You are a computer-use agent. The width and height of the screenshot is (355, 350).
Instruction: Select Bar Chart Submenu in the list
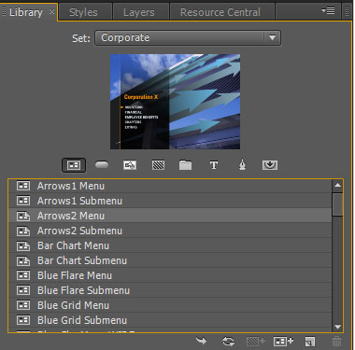pos(170,260)
